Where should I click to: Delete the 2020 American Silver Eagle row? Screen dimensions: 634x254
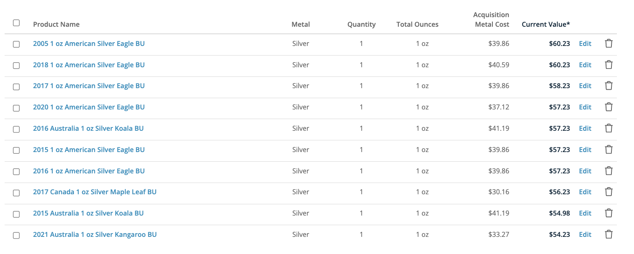(x=609, y=107)
